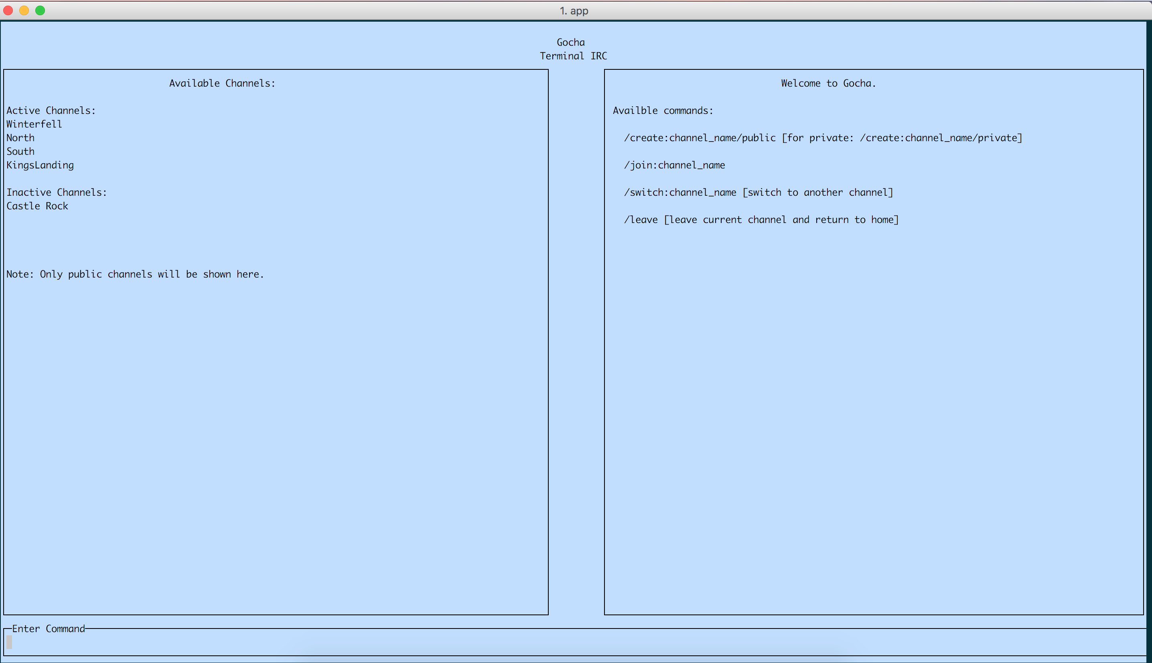Click the public channels note text
Image resolution: width=1152 pixels, height=663 pixels.
click(135, 274)
